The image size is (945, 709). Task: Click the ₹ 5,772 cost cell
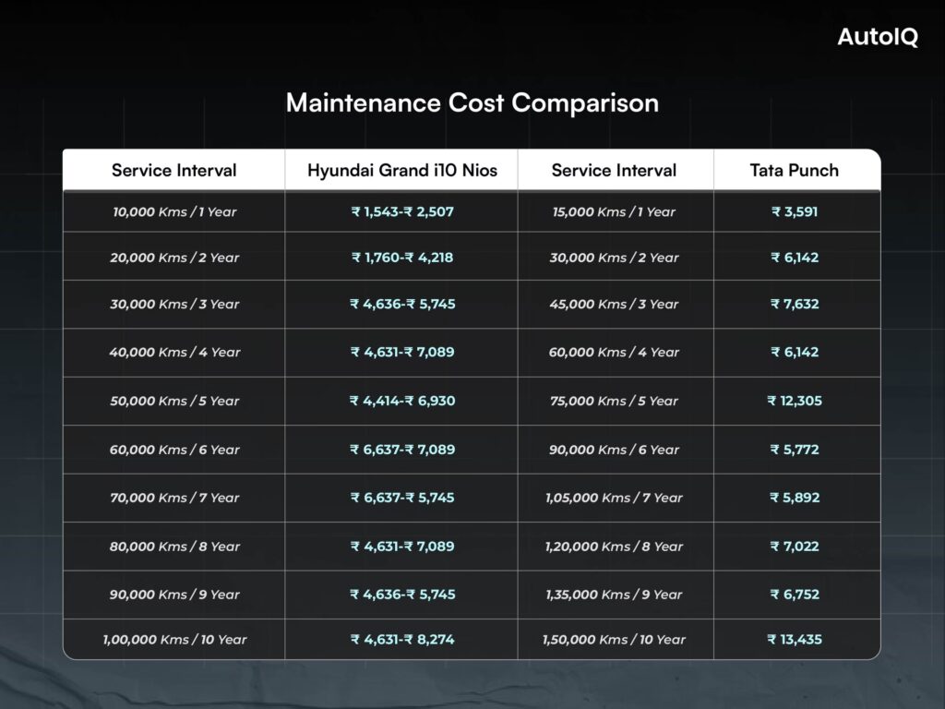pos(795,450)
